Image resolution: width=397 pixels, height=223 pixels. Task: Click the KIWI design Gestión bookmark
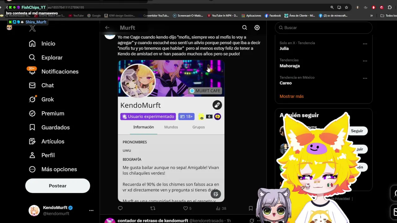coord(120,15)
